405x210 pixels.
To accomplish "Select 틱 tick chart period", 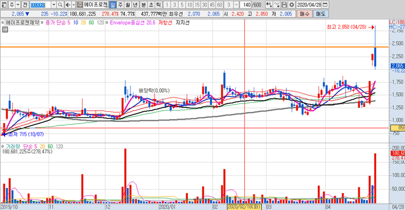I will tap(159, 4).
